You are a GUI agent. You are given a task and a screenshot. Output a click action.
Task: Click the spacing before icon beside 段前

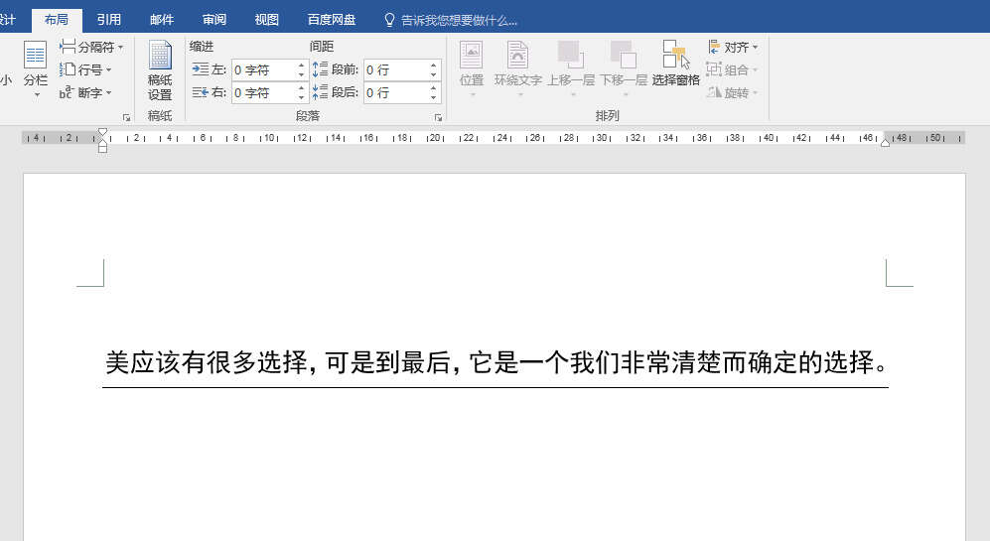(320, 69)
